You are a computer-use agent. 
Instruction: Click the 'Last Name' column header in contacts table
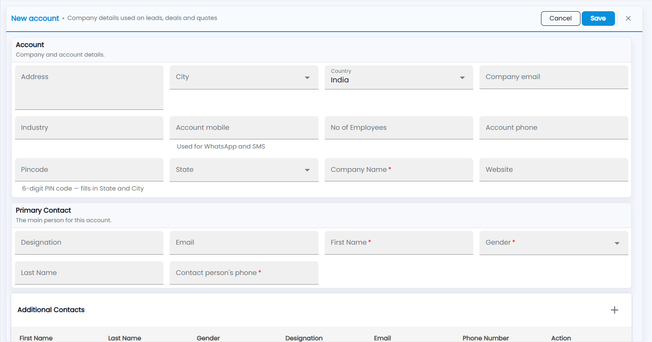point(124,338)
